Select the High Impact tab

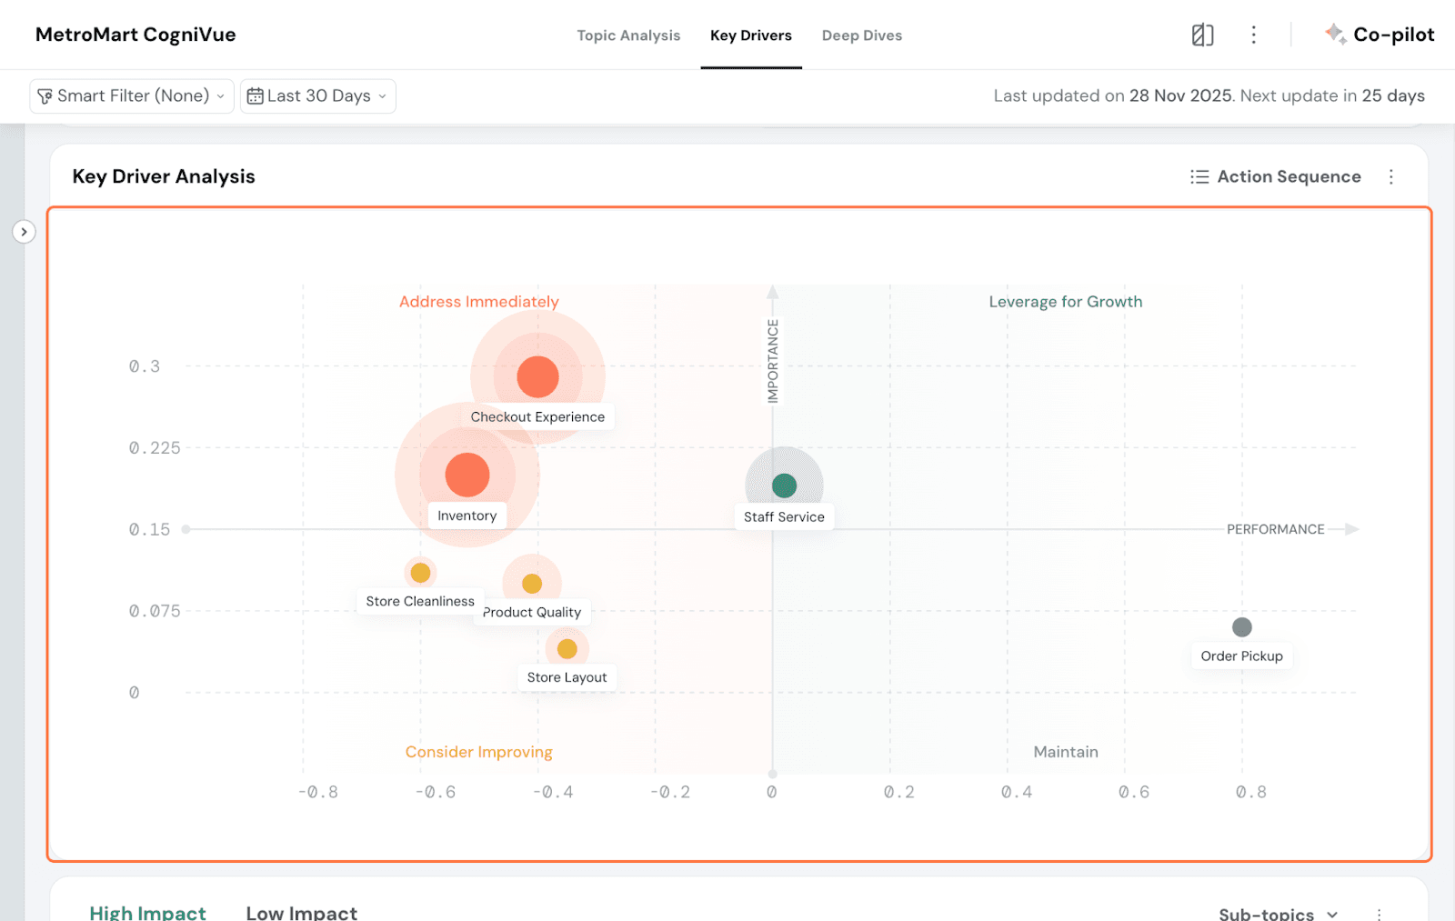(x=147, y=913)
